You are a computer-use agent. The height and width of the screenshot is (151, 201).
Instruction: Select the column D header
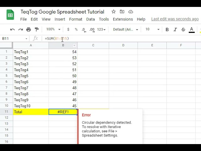pyautogui.click(x=123, y=45)
